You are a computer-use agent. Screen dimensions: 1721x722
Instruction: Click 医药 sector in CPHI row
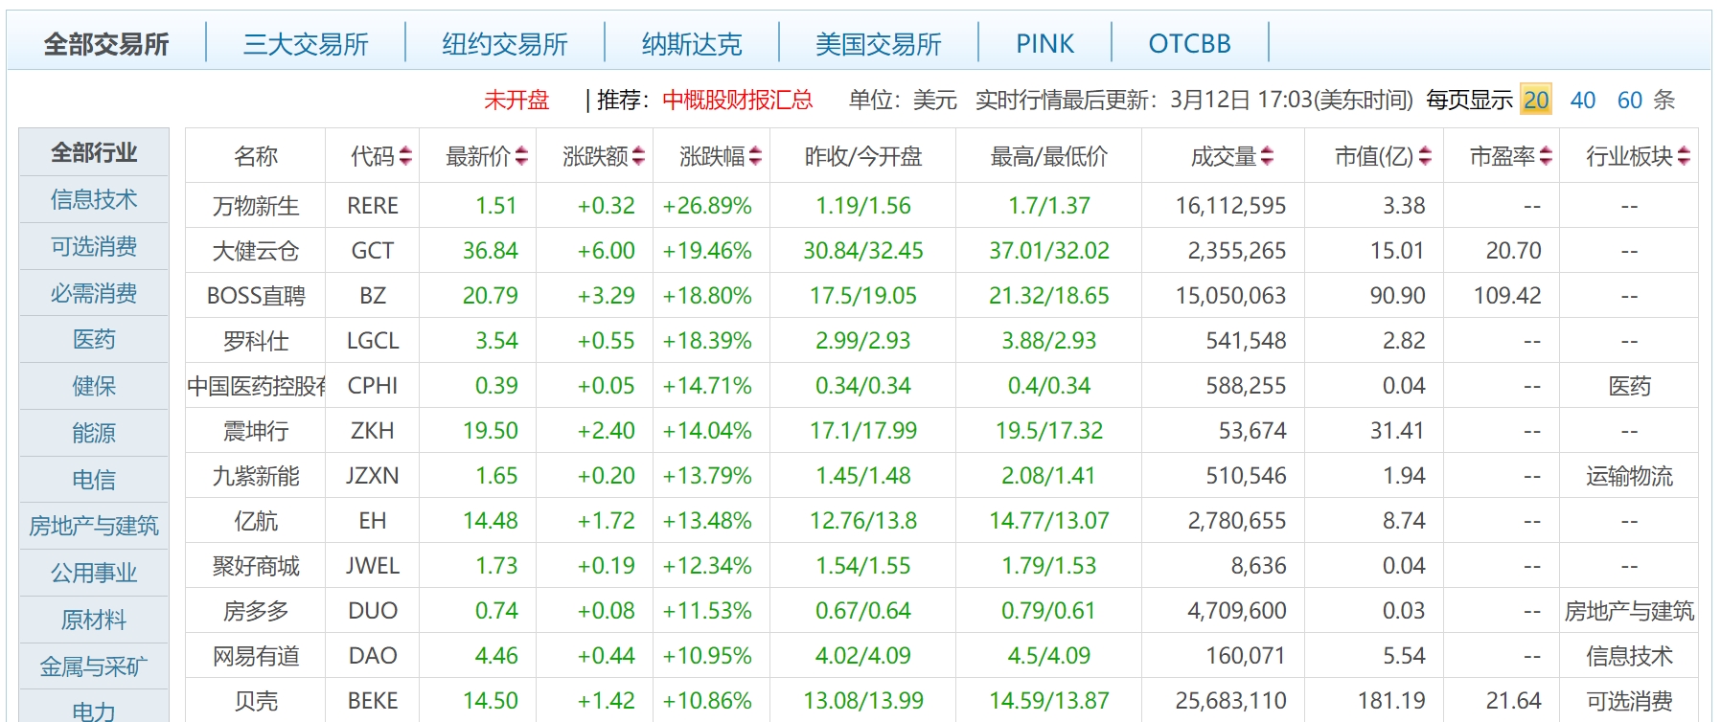[x=1629, y=386]
